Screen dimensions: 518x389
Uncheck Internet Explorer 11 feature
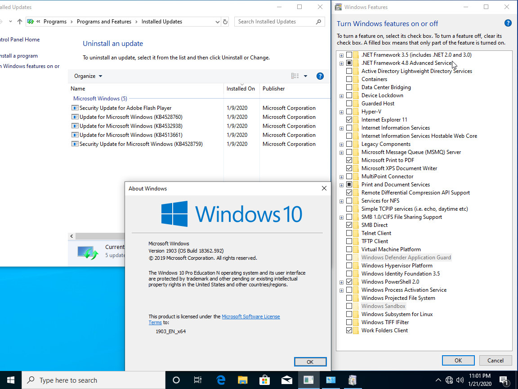click(349, 120)
